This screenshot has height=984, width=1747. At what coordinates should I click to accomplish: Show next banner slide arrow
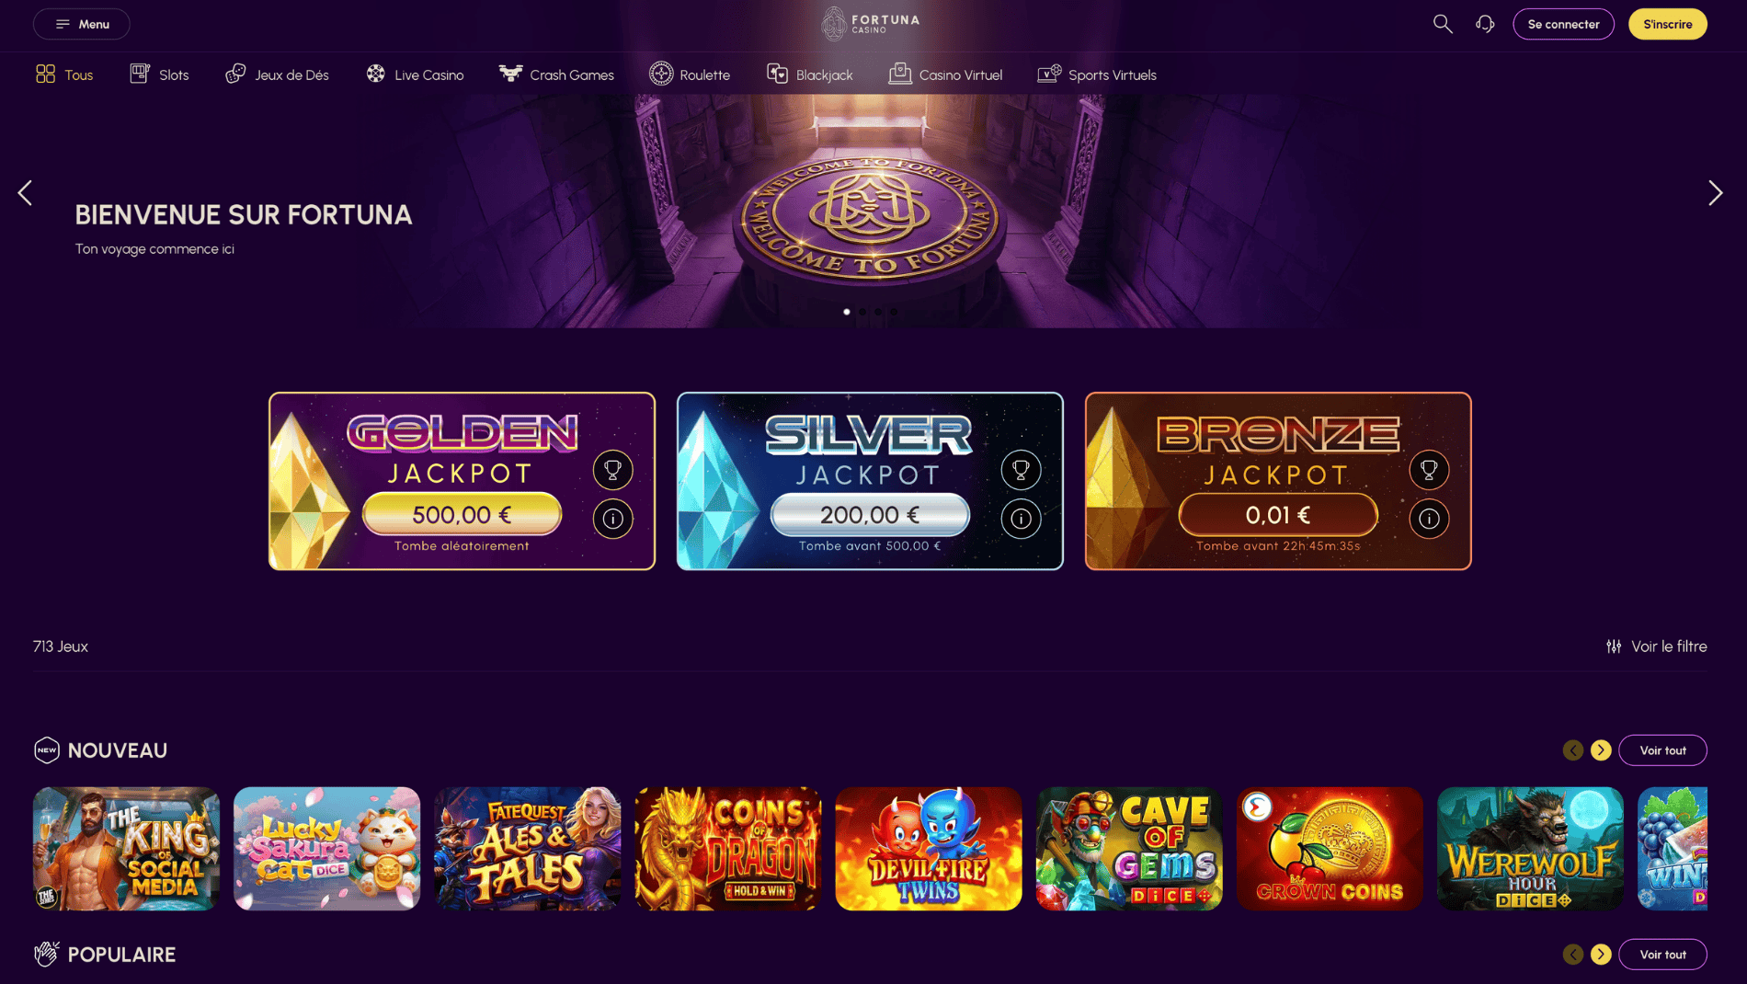[x=1715, y=193]
